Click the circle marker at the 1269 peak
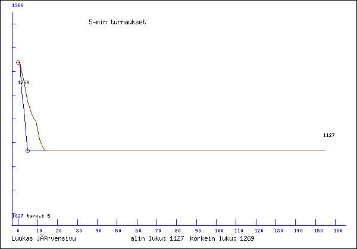 click(18, 62)
